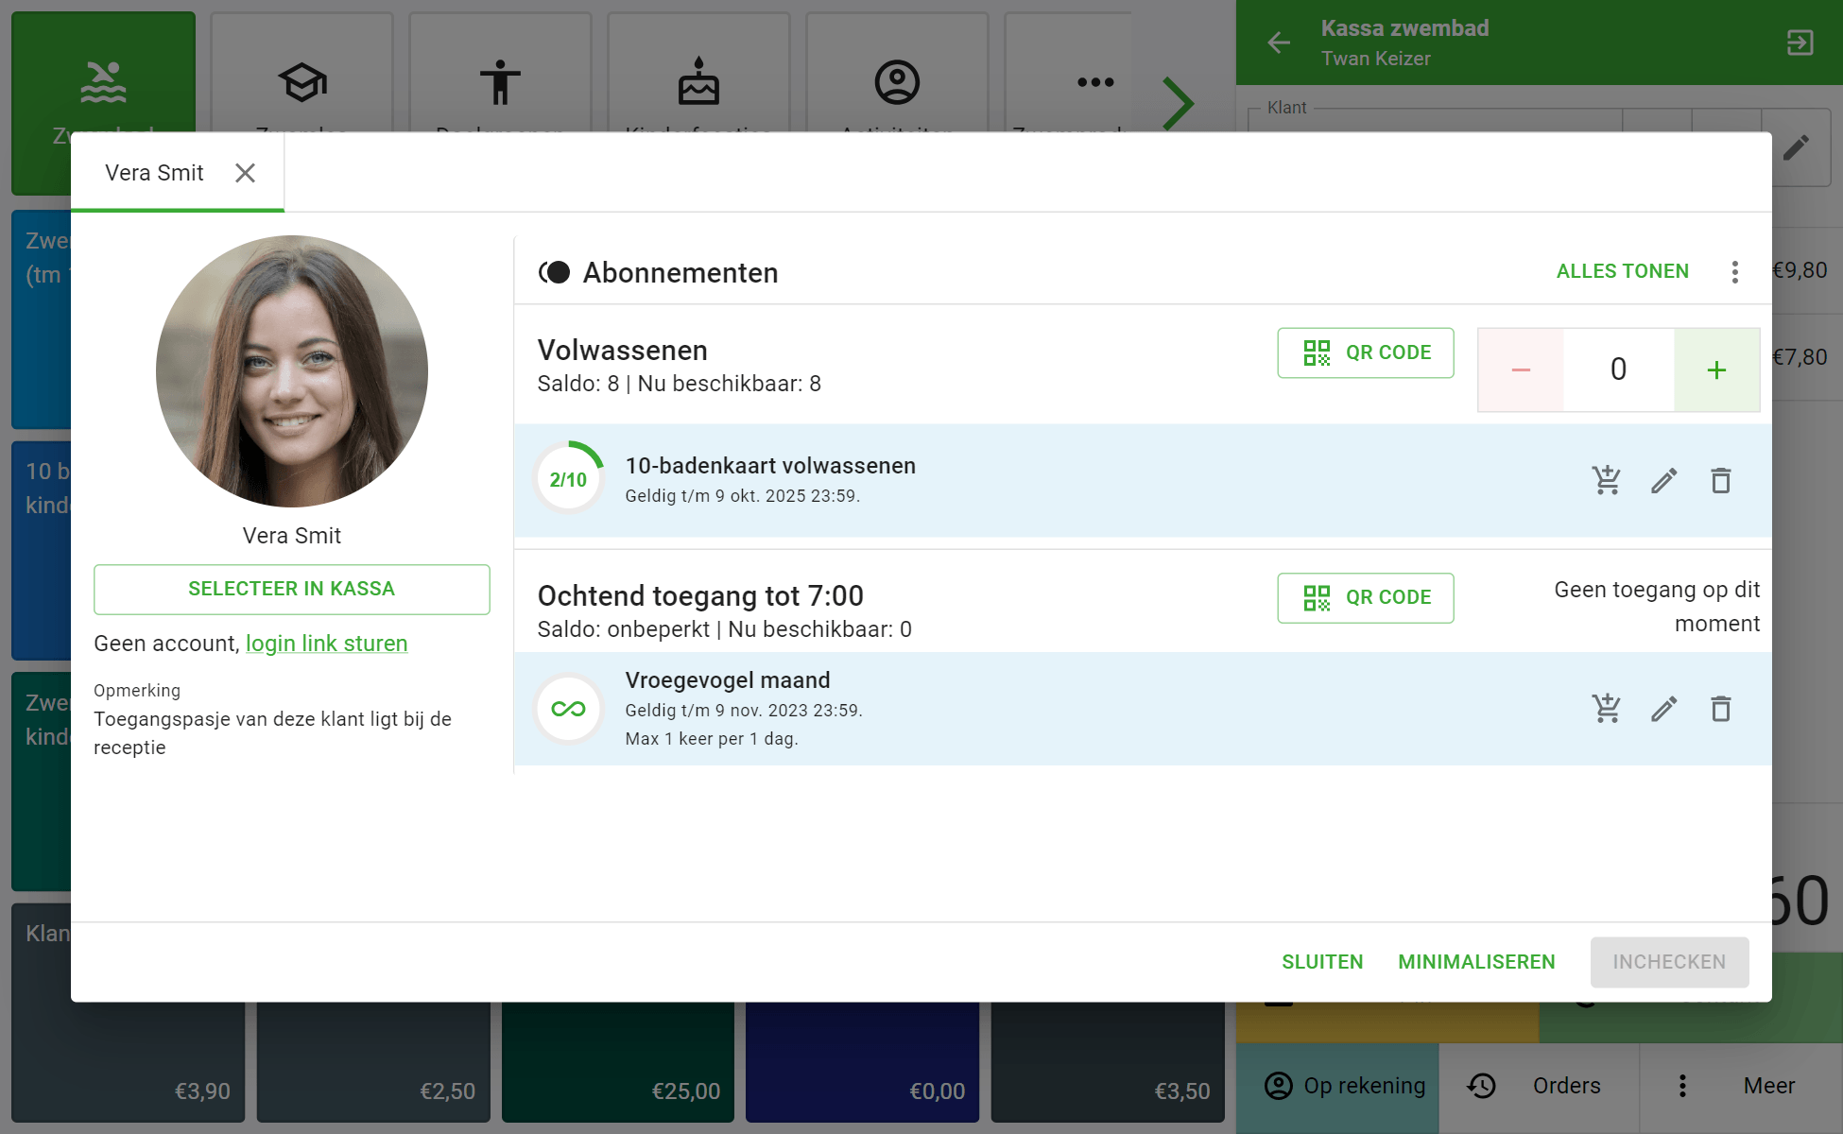The height and width of the screenshot is (1134, 1843).
Task: Delete the Vroegevogel maand subscription
Action: [1721, 709]
